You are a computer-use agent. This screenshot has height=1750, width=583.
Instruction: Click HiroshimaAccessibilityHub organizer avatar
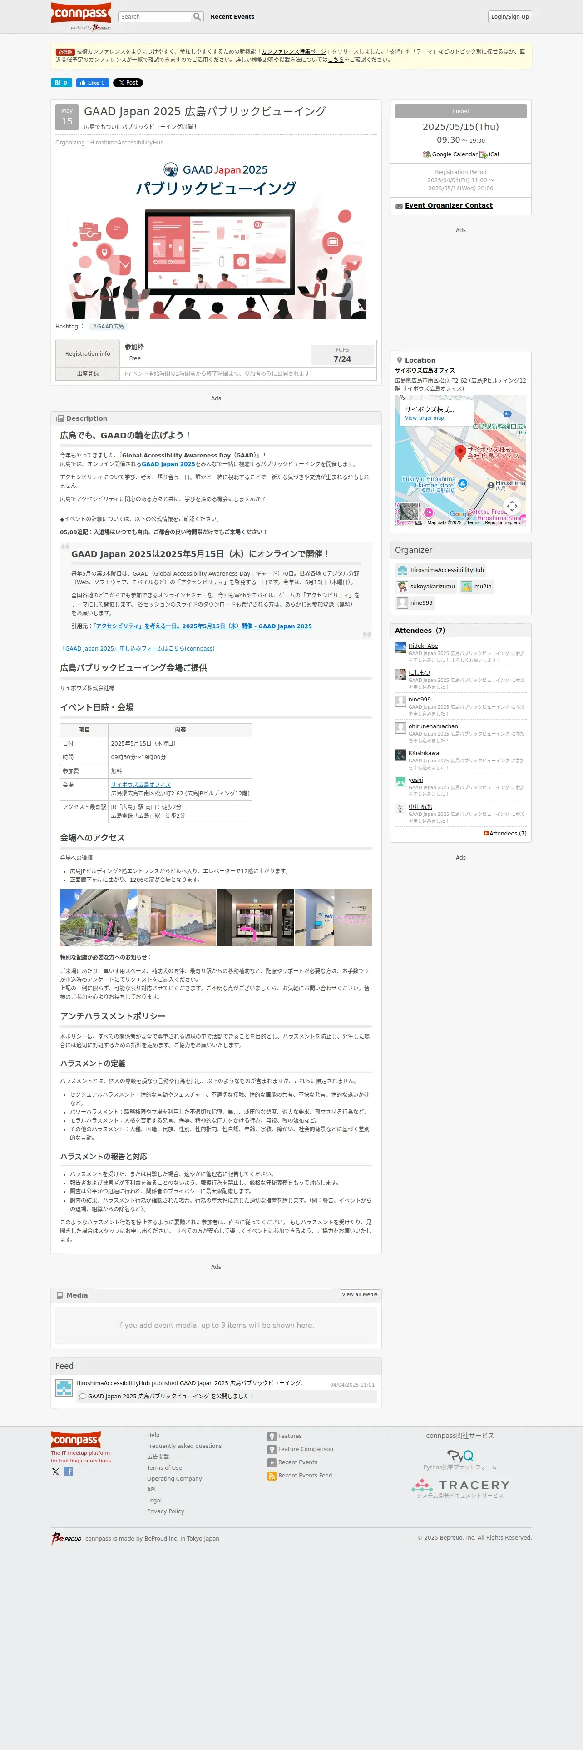tap(402, 570)
